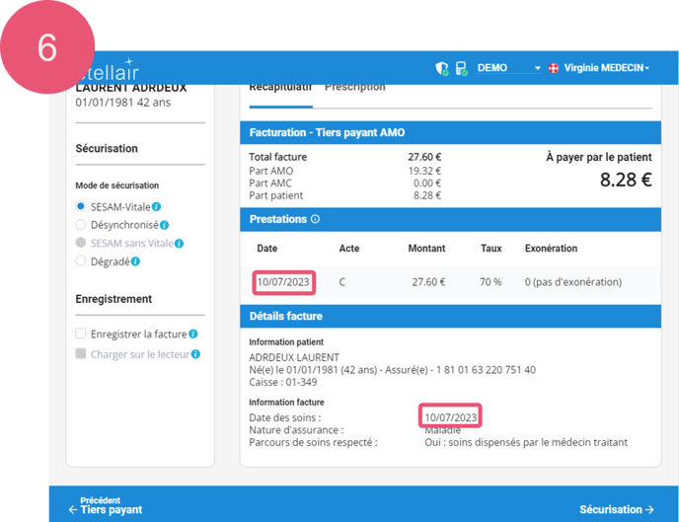Open the Prestations info icon
The image size is (679, 522).
315,220
